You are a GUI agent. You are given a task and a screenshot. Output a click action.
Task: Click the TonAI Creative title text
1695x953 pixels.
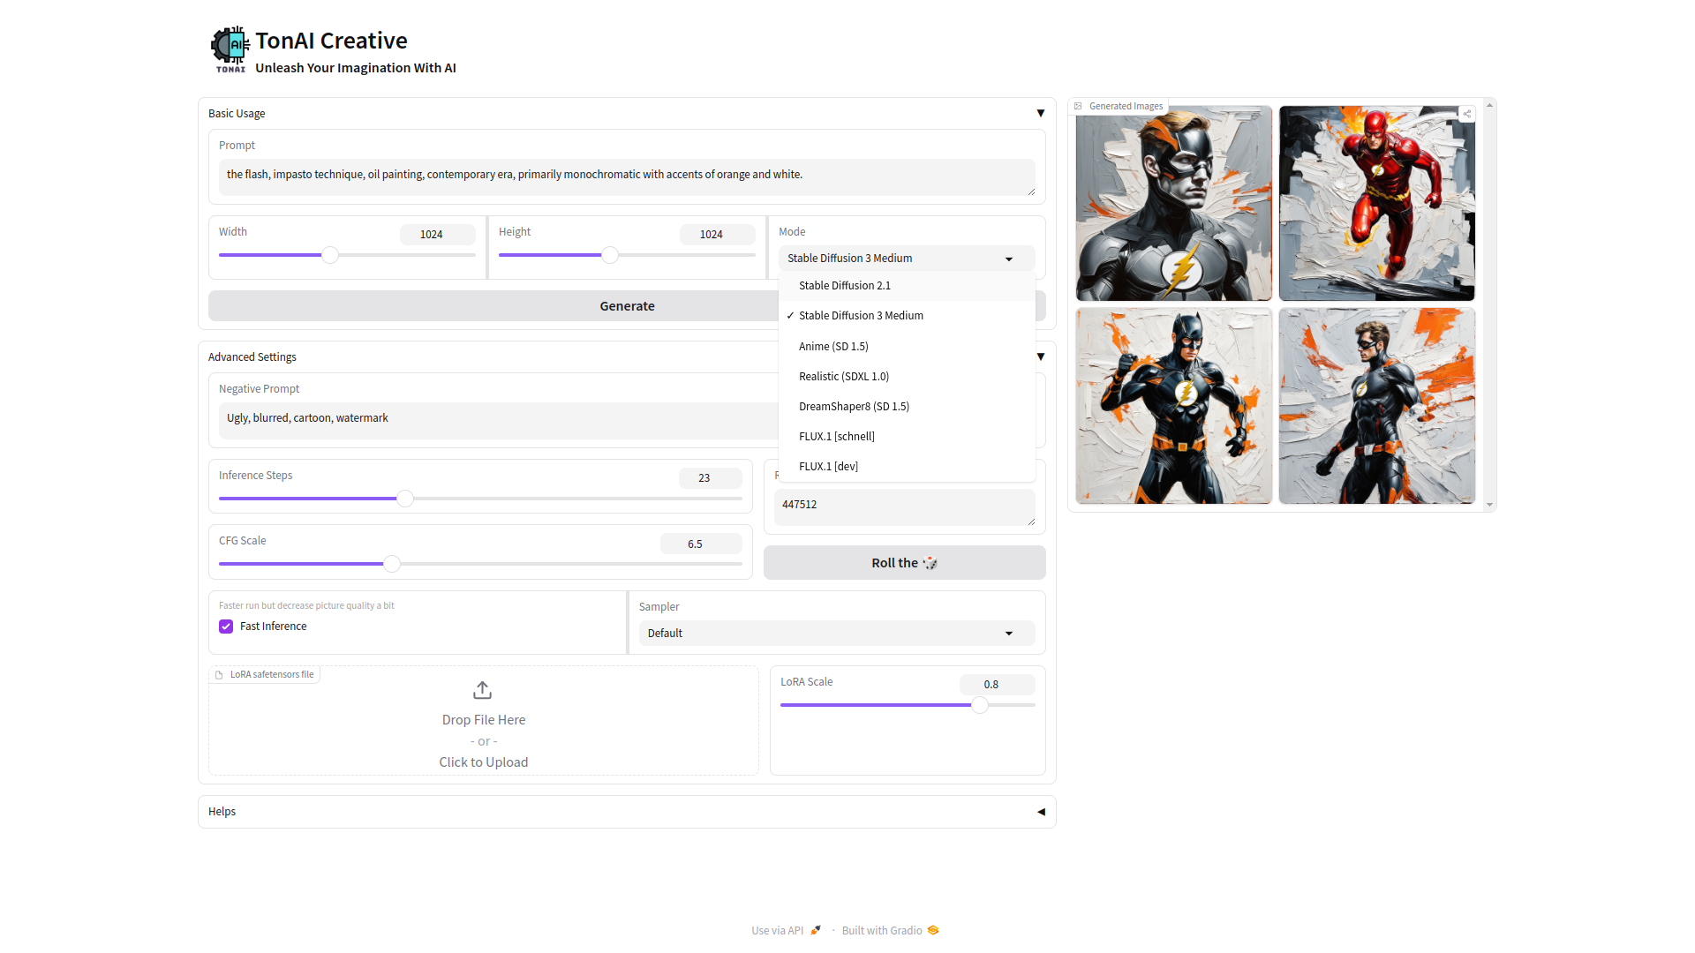[331, 41]
